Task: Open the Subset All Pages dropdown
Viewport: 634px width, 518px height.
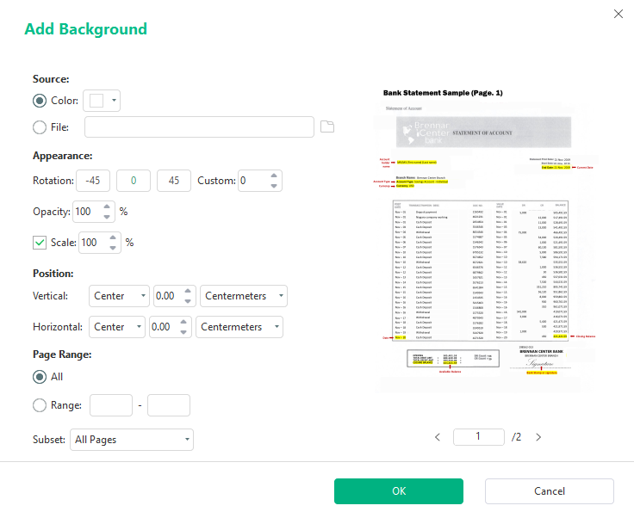Action: (132, 440)
